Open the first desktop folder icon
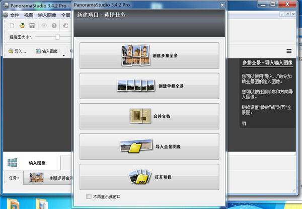 coord(13,203)
